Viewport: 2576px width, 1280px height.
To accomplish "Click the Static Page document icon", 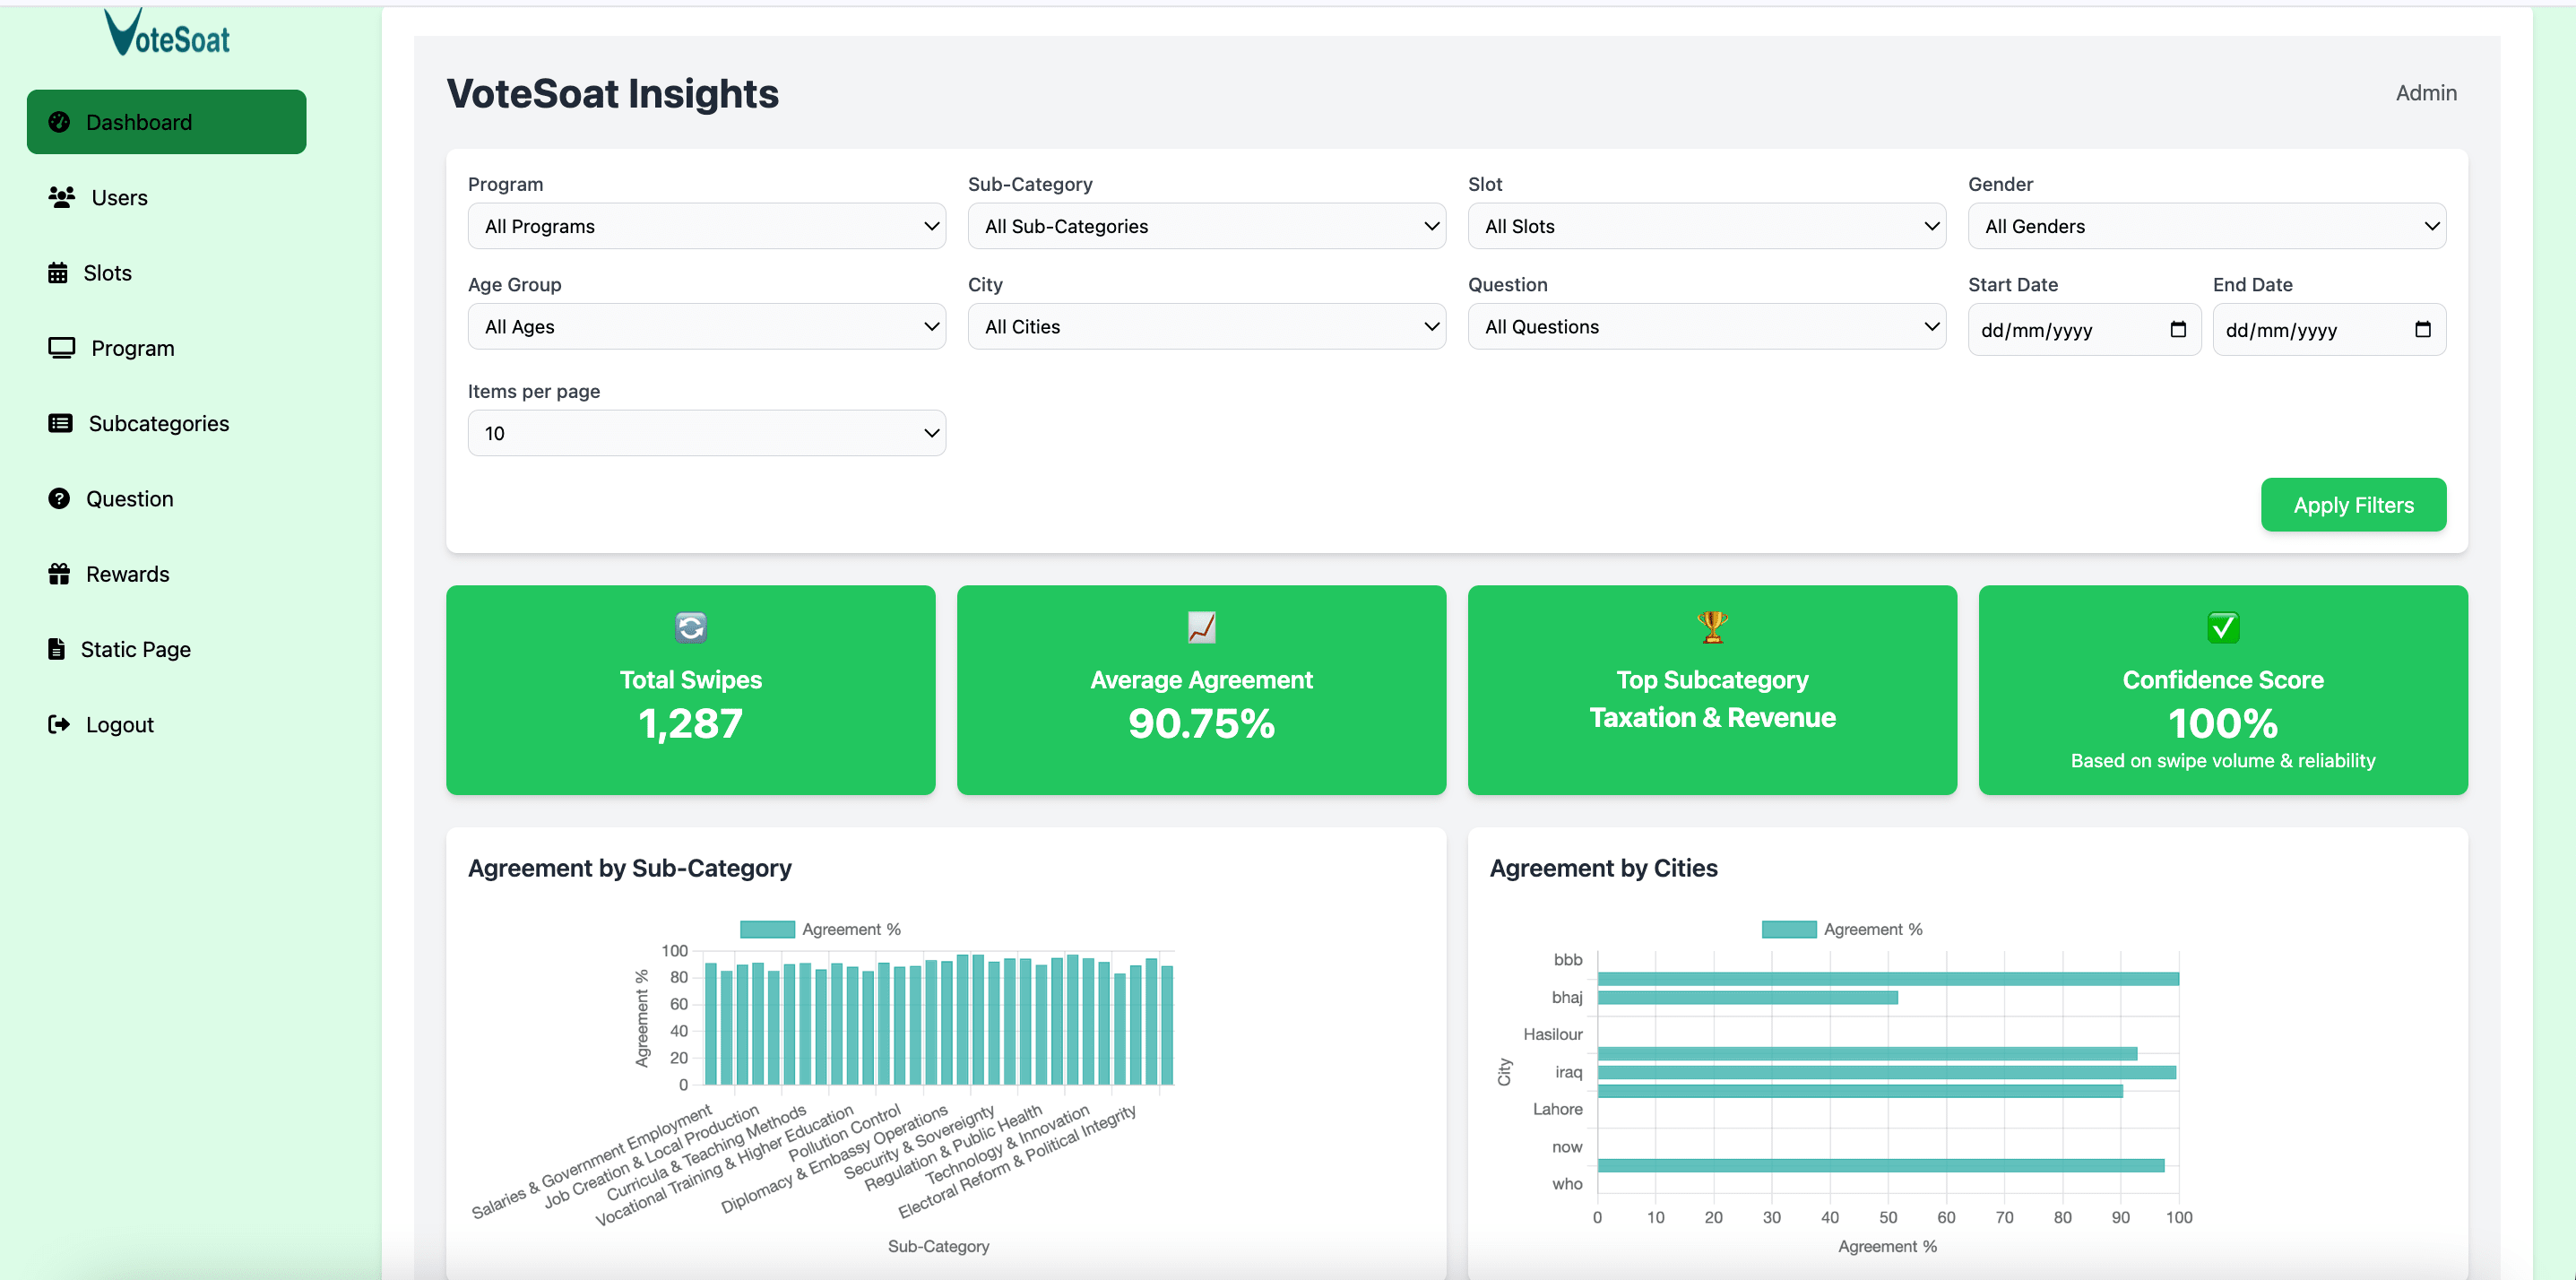I will (x=56, y=649).
